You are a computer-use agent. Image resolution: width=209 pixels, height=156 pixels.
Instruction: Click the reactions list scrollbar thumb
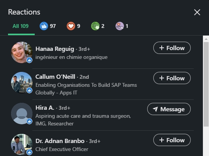pos(206,84)
